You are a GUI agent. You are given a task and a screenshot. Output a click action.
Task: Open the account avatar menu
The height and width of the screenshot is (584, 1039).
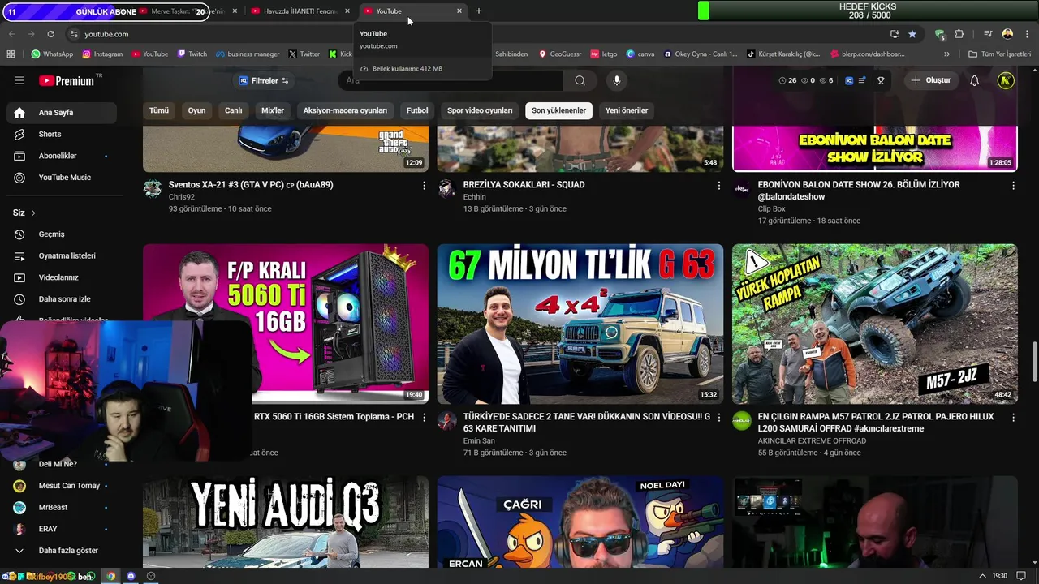(x=1006, y=80)
